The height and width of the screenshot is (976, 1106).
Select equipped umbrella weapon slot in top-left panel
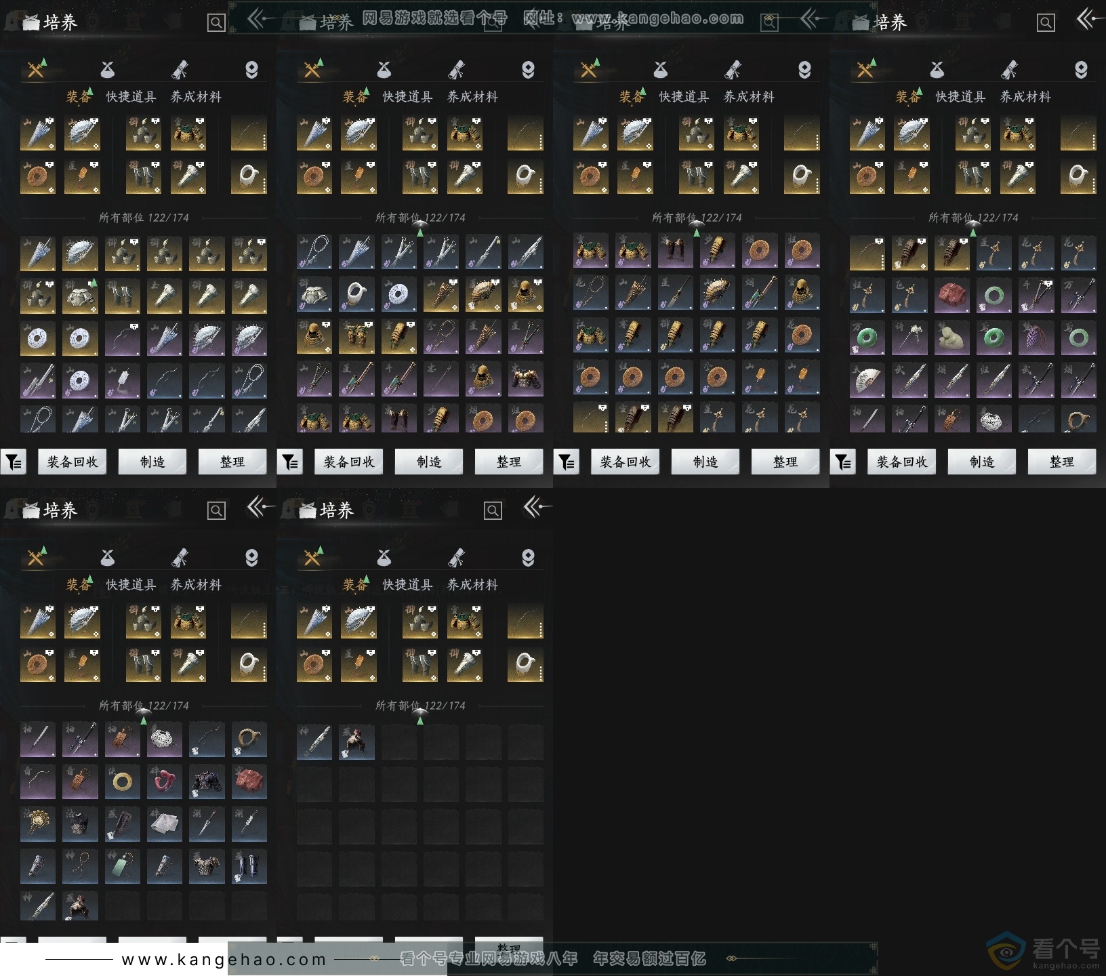[38, 134]
